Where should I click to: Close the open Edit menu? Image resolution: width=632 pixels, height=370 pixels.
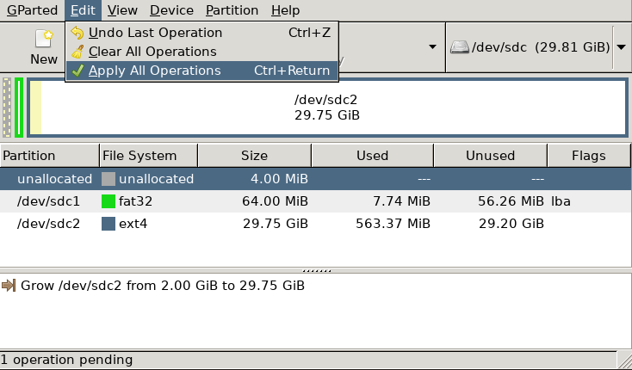(83, 10)
